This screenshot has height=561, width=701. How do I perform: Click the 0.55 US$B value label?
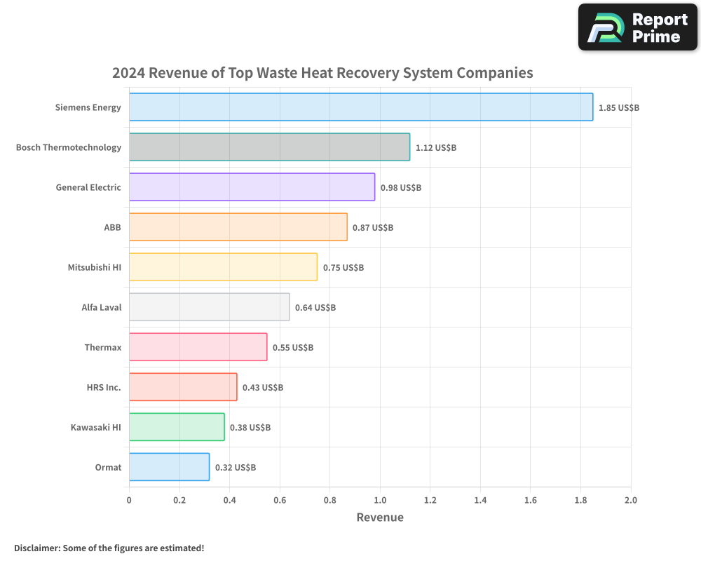pyautogui.click(x=293, y=347)
